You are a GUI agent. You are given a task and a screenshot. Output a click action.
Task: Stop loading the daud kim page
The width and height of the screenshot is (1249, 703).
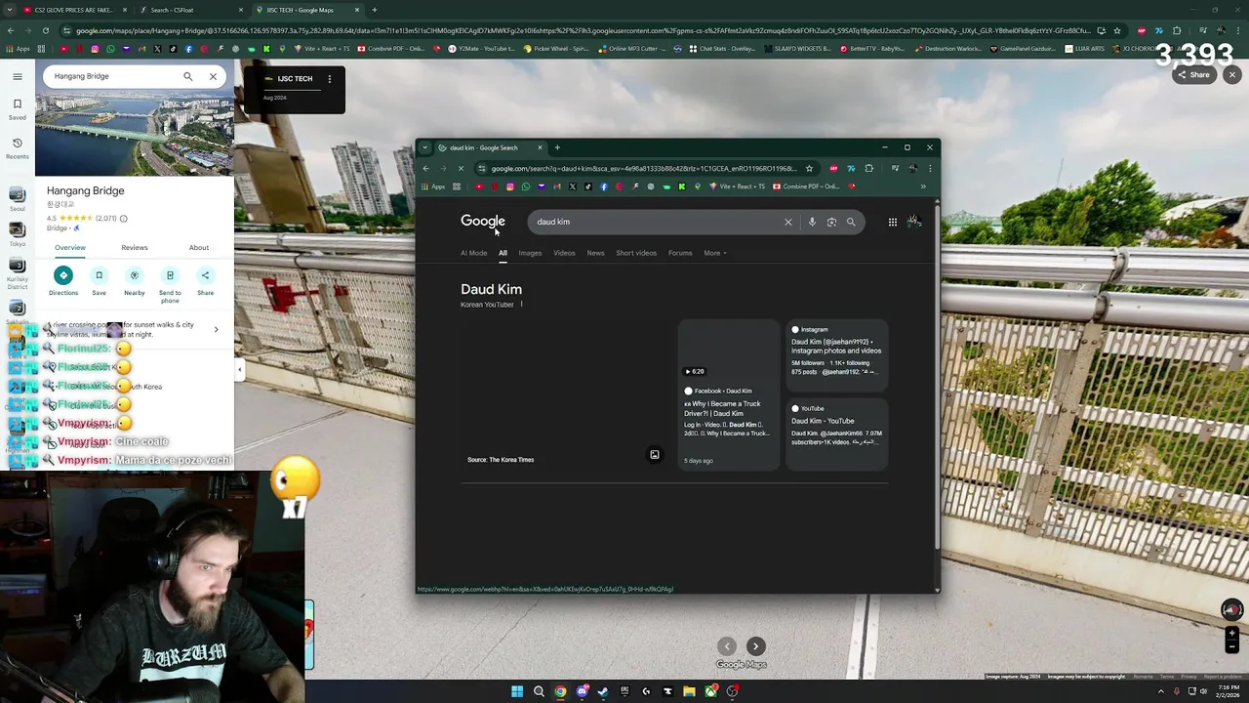click(x=461, y=168)
